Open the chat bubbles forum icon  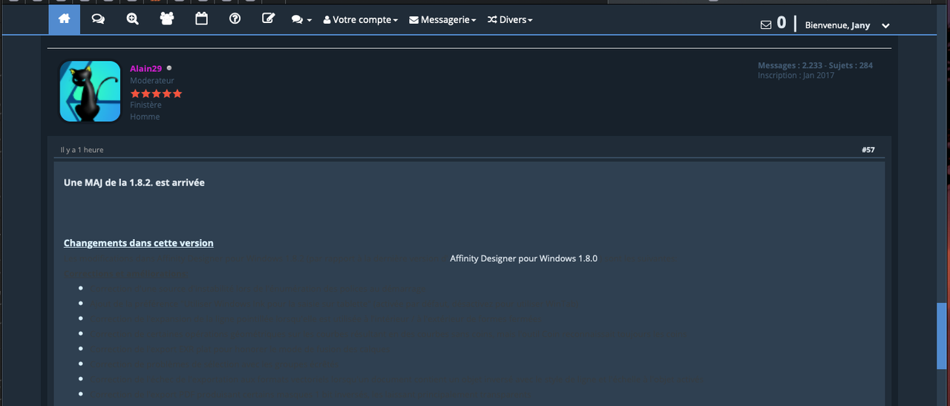click(98, 19)
